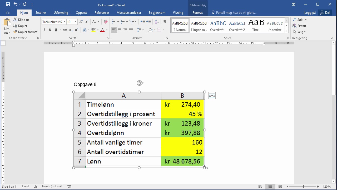Switch to the Visning tab
The height and width of the screenshot is (190, 337).
[178, 13]
